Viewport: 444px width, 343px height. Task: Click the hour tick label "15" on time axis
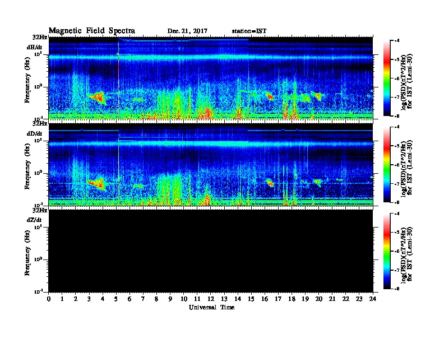pos(251,299)
